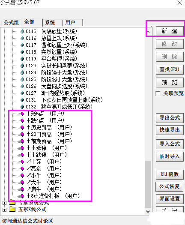Expand the 五彩K线公式 tree node
The image size is (185, 225).
point(4,210)
